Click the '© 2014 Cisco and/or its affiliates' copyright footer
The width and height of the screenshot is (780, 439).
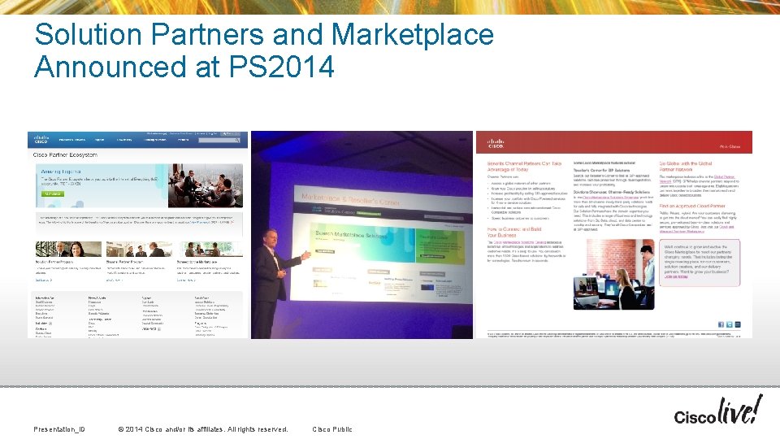(x=203, y=429)
